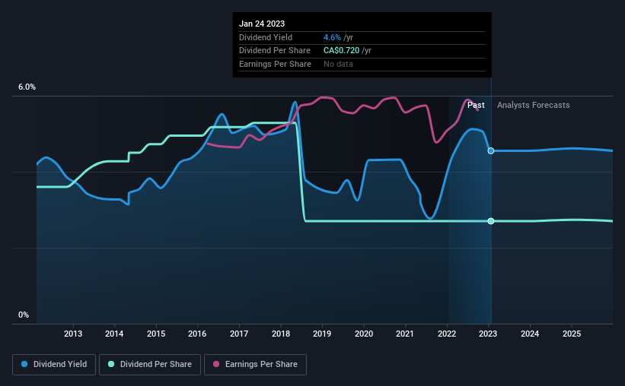The image size is (625, 386).
Task: Select the Dividend Yield data point marker at 2023
Action: [x=491, y=150]
